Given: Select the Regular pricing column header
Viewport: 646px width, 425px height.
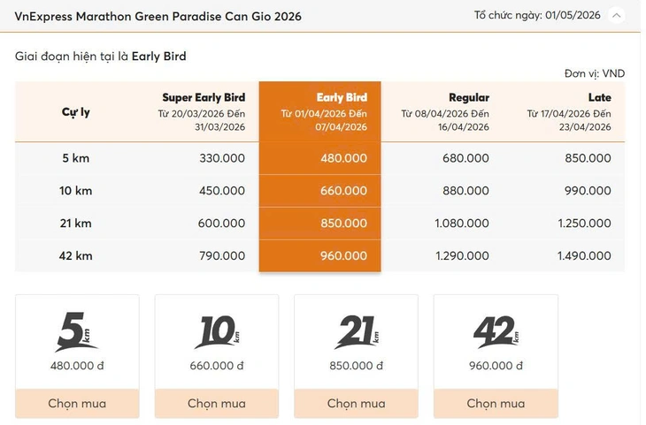Looking at the screenshot, I should [469, 97].
